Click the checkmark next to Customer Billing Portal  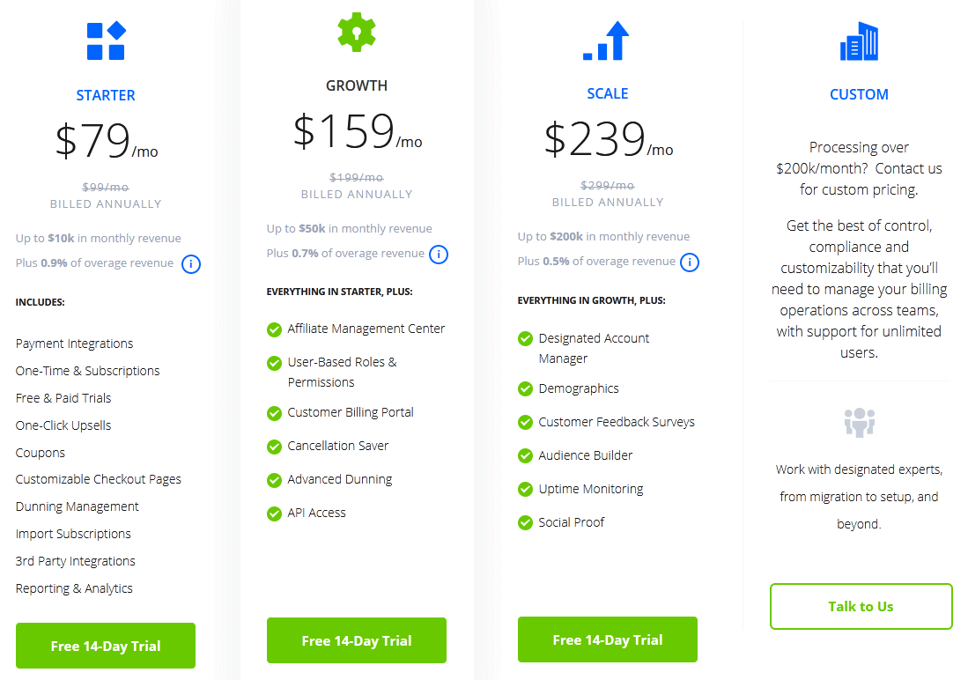[x=274, y=412]
